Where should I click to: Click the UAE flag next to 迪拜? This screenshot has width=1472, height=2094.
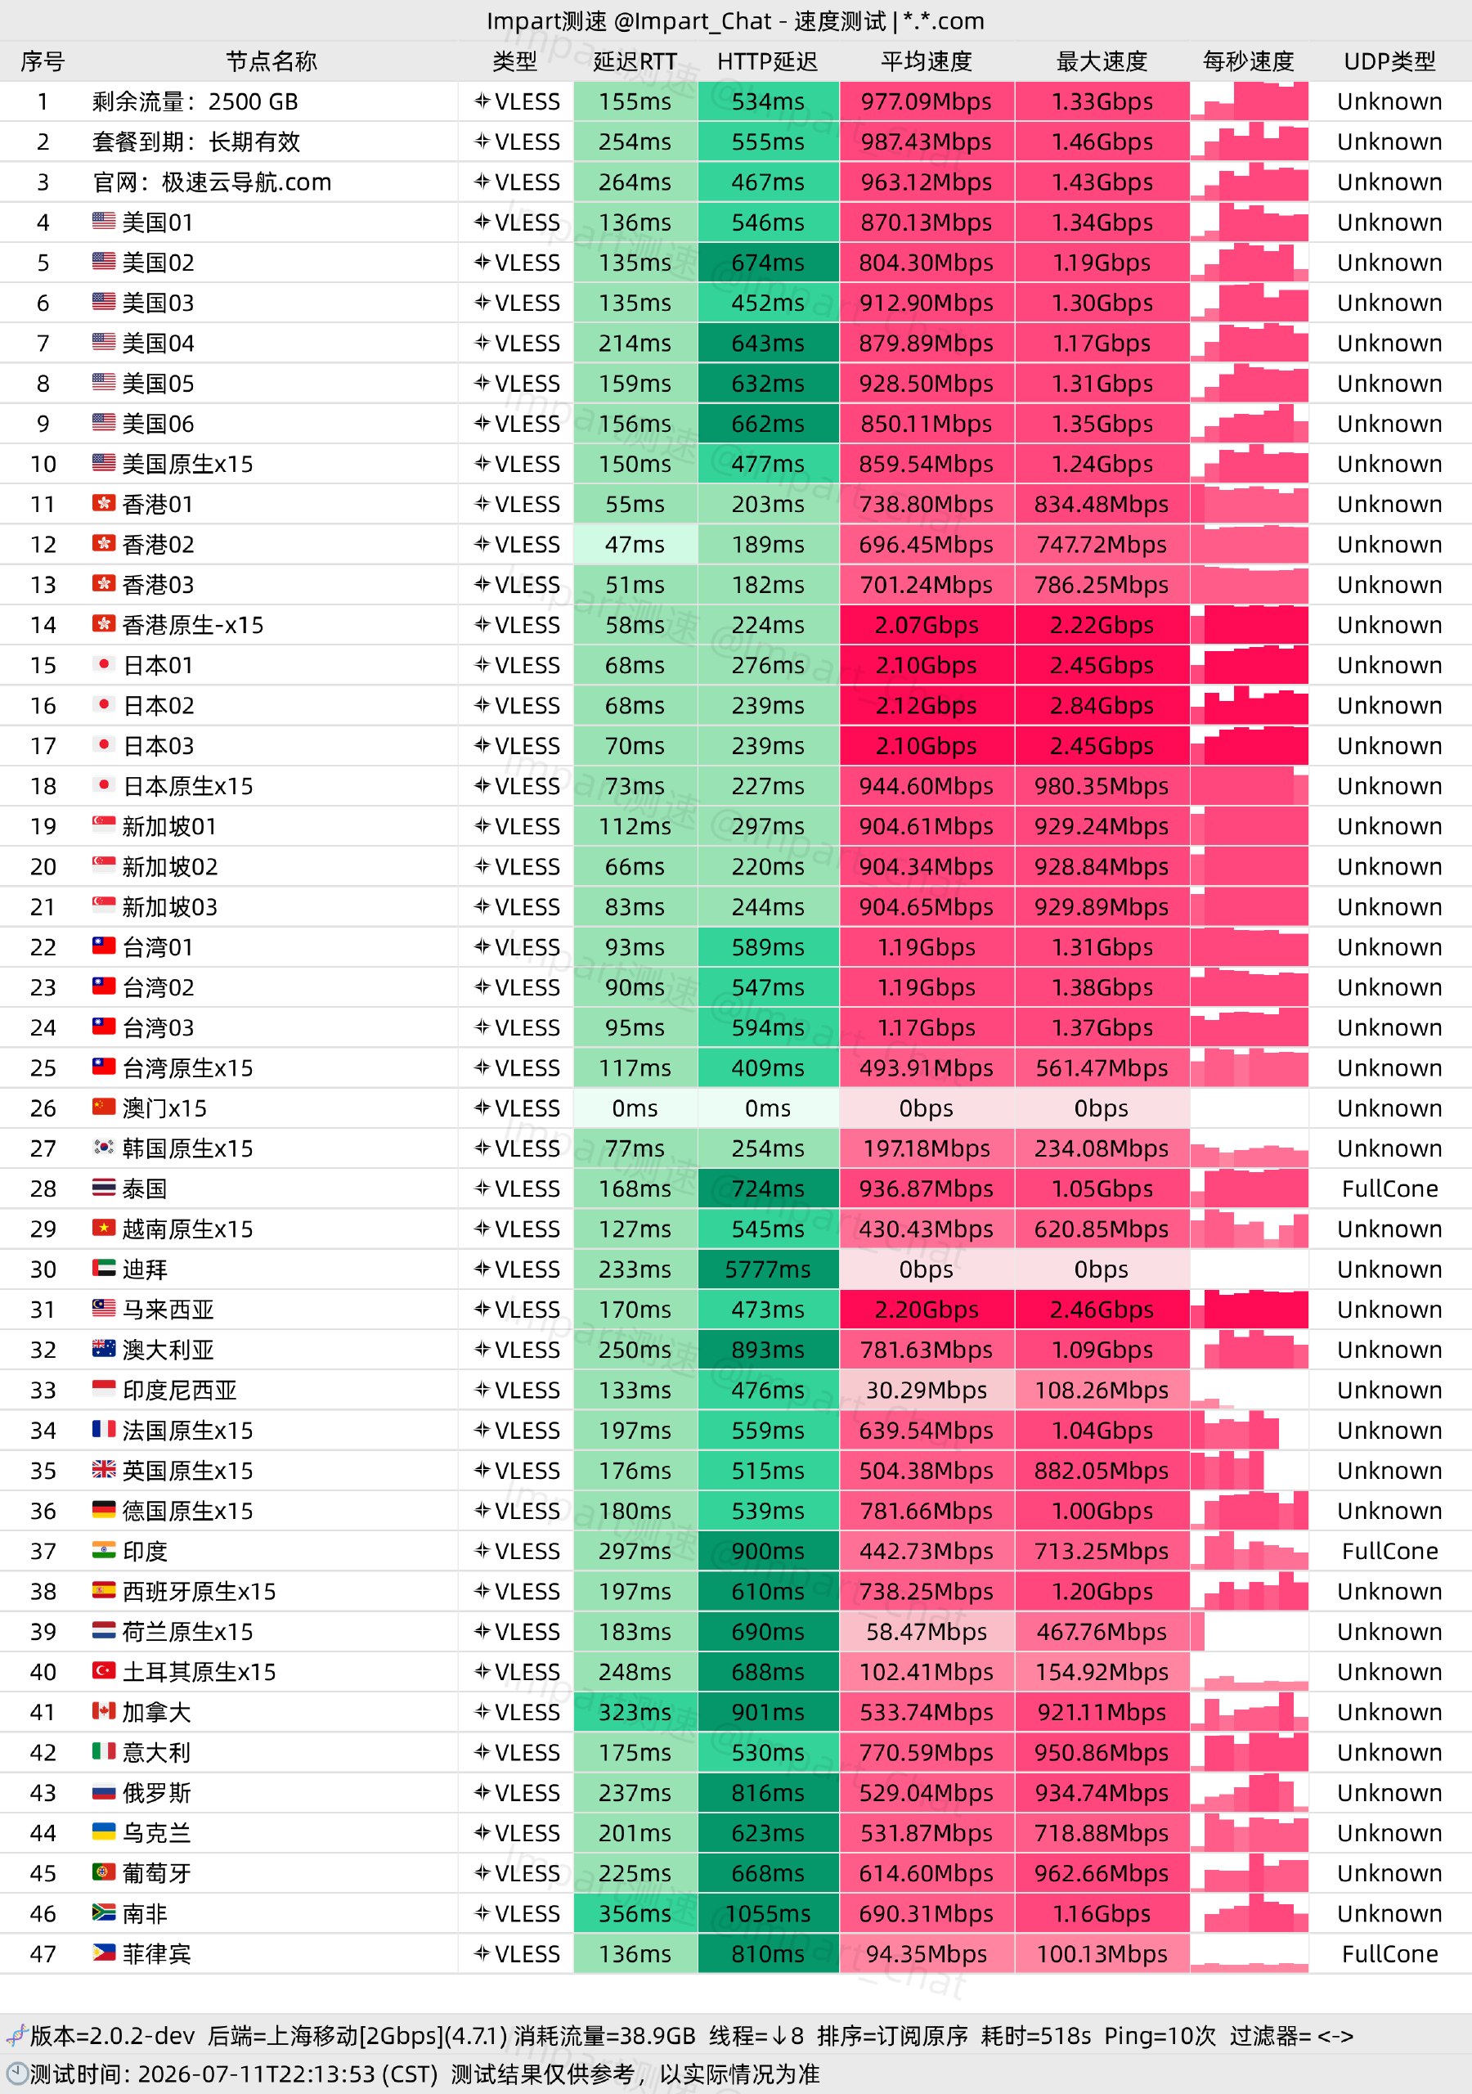[104, 1268]
